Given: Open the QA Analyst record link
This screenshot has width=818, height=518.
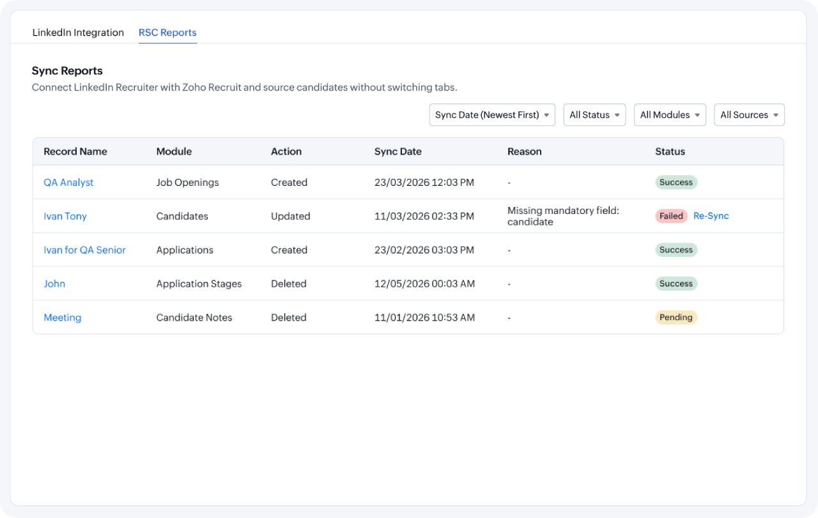Looking at the screenshot, I should 68,183.
